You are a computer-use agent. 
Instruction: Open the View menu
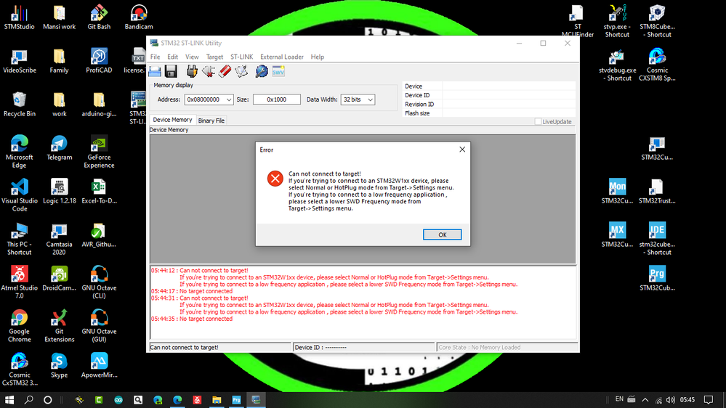[192, 57]
